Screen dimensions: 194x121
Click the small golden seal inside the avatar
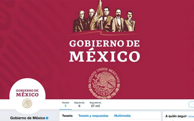click(x=27, y=103)
